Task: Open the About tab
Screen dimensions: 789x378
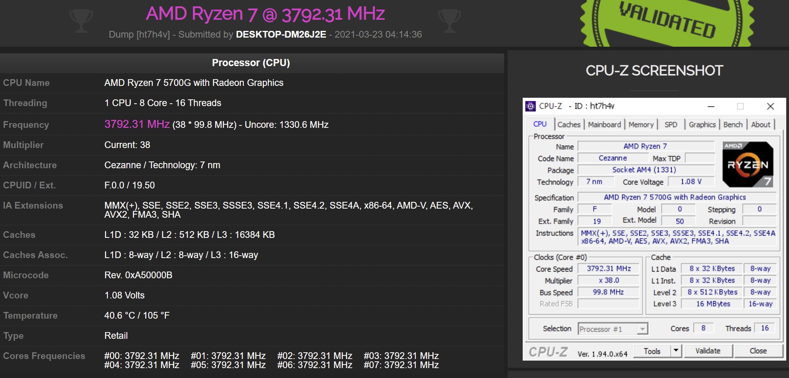Action: [761, 125]
